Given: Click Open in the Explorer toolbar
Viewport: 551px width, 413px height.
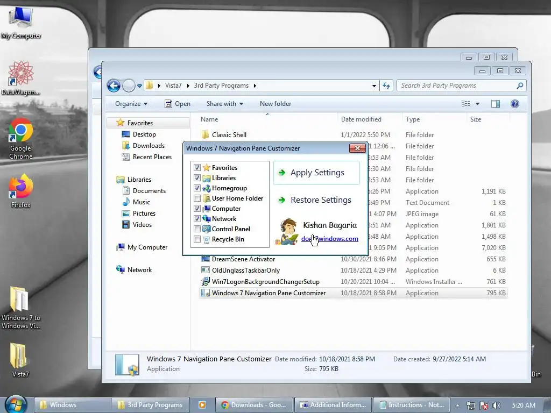Looking at the screenshot, I should (x=178, y=104).
